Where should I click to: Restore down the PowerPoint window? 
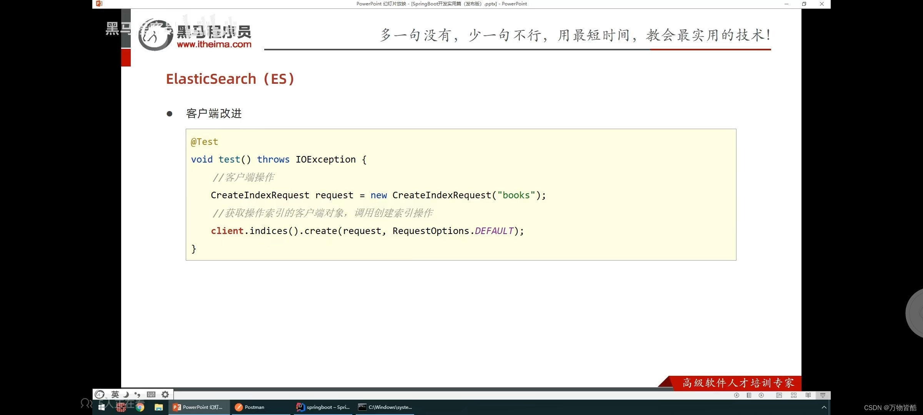(804, 4)
